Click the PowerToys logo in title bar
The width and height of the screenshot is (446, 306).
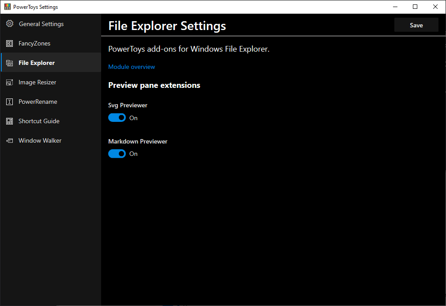[7, 7]
